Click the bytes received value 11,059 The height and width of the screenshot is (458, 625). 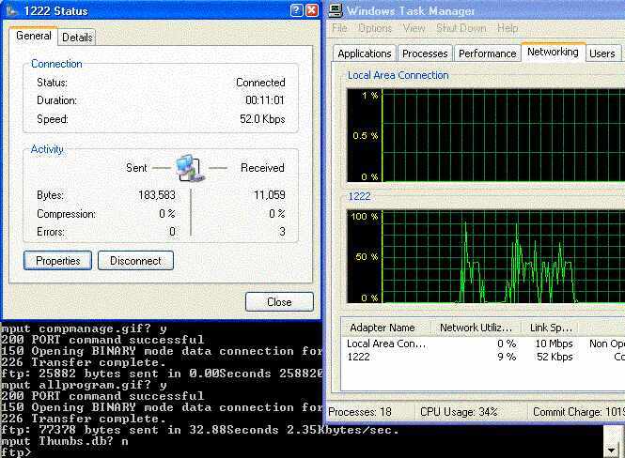point(270,195)
